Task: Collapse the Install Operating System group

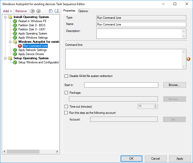Action: 5,17
